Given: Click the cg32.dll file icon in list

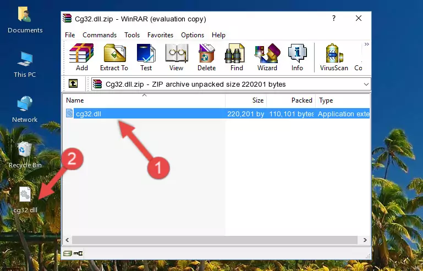Looking at the screenshot, I should [69, 114].
